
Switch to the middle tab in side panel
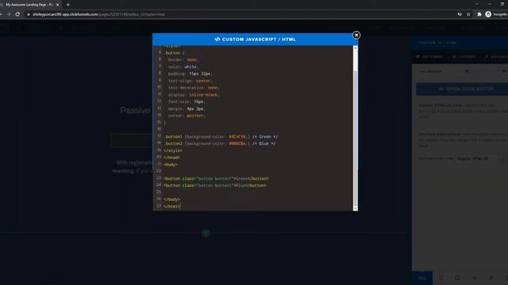coord(464,56)
